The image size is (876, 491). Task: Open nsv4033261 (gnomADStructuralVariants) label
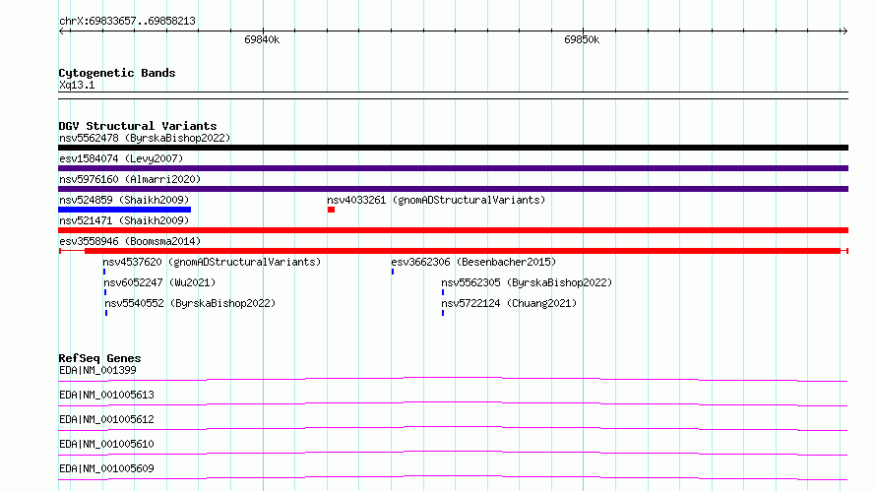tap(436, 200)
